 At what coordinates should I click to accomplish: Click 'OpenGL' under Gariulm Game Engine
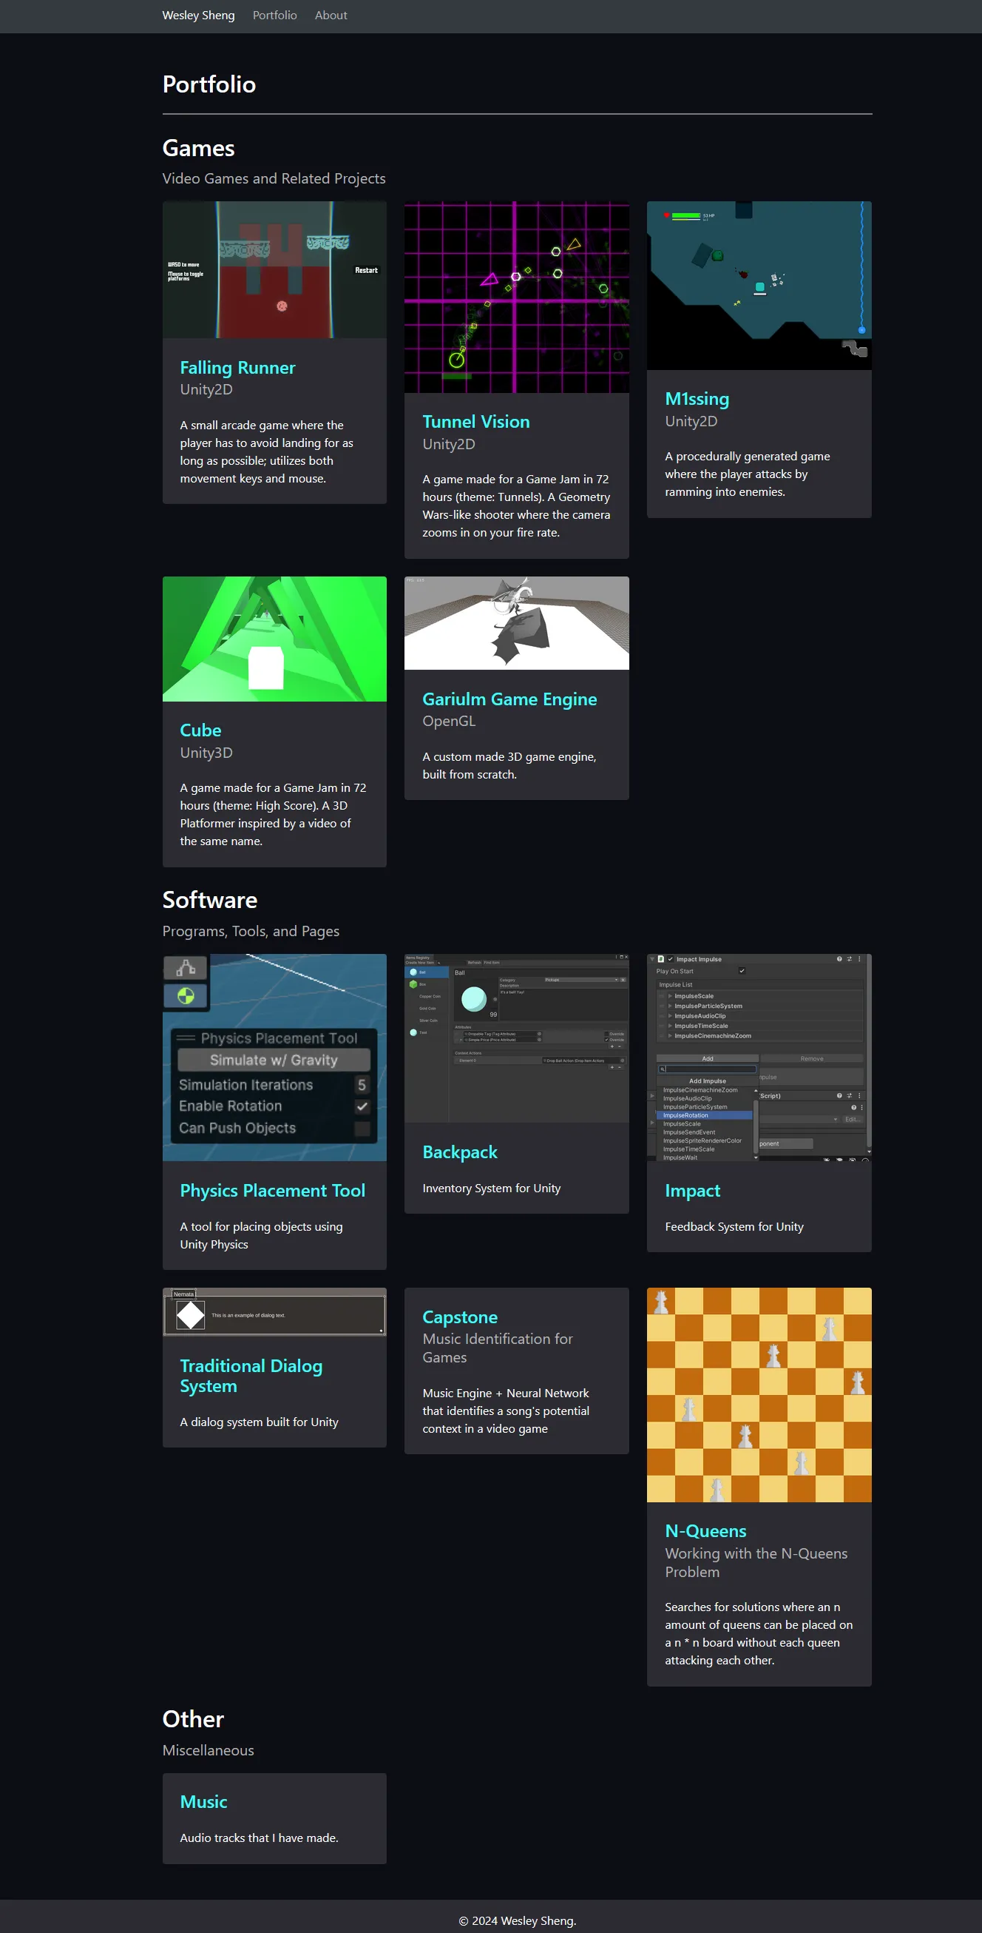coord(449,721)
